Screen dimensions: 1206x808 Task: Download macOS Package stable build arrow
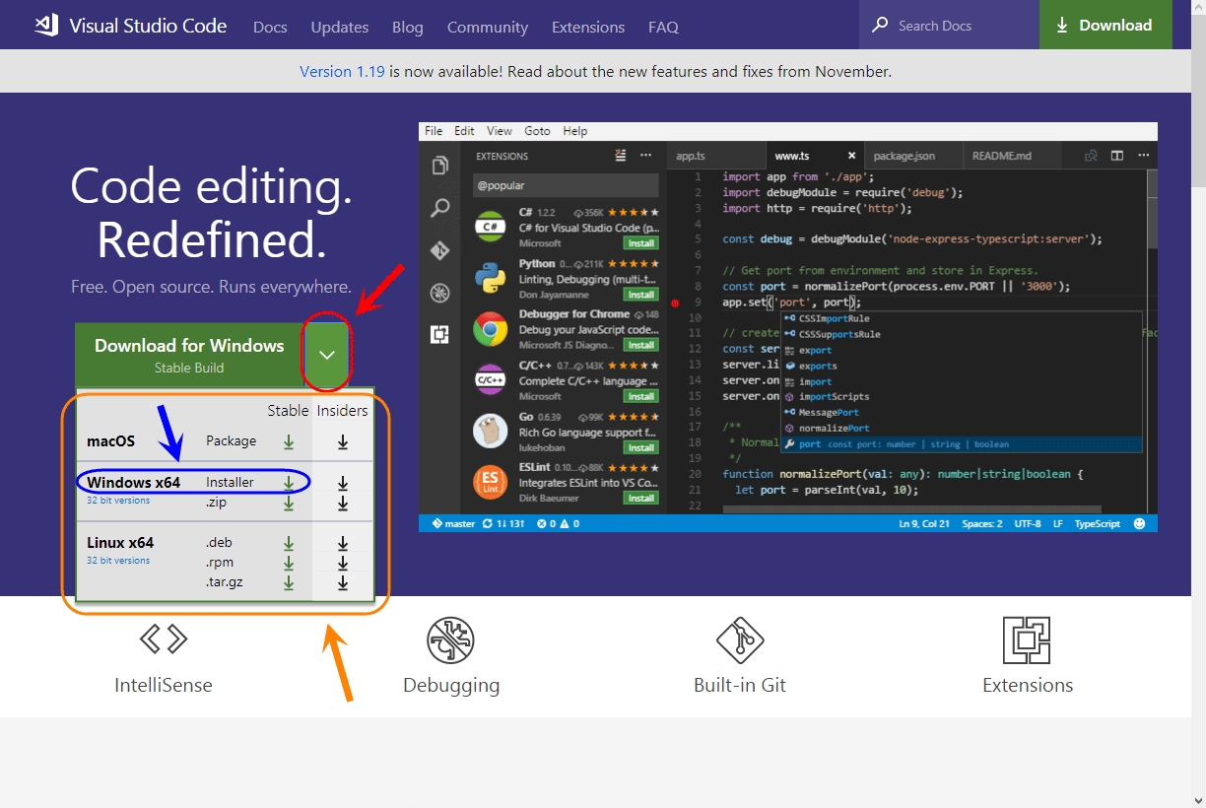(x=289, y=441)
